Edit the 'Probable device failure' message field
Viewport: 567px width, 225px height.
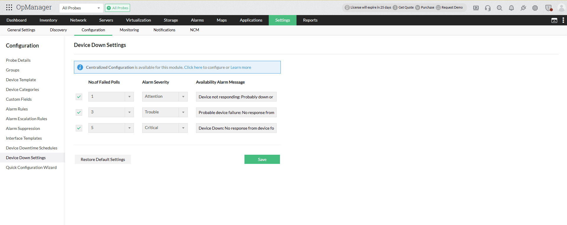tap(236, 112)
